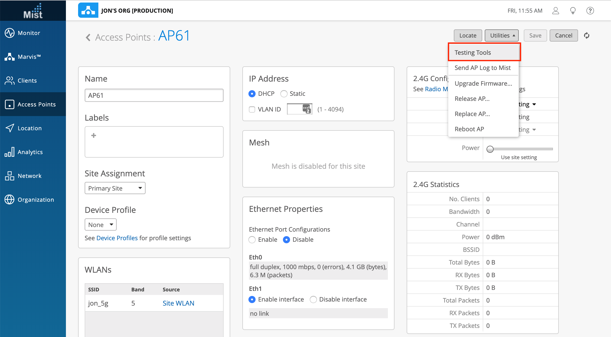
Task: Open Monitor from the sidebar
Action: coord(29,33)
